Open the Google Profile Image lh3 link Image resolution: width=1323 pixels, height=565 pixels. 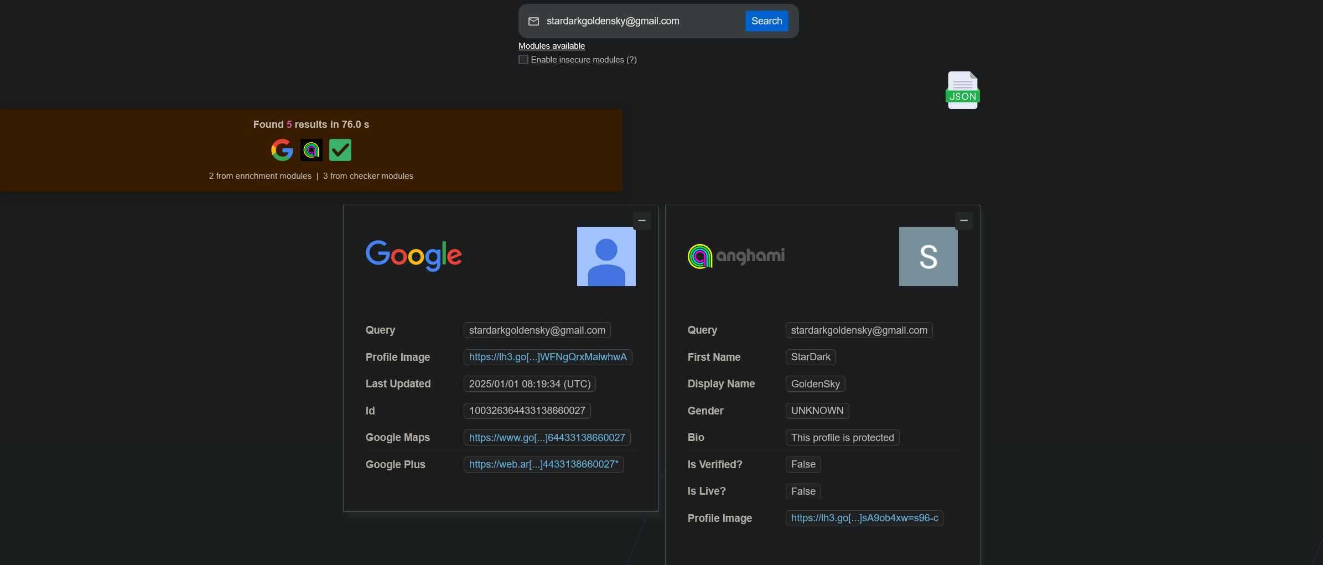click(x=548, y=357)
